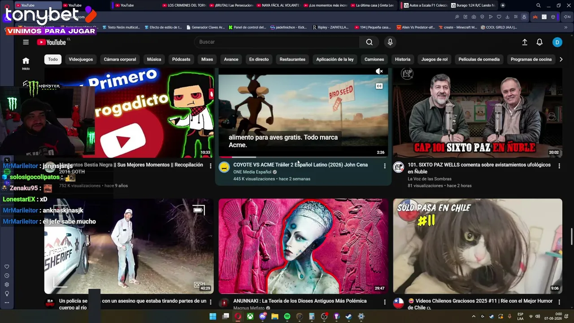Show more filter chips with right arrow

[561, 59]
